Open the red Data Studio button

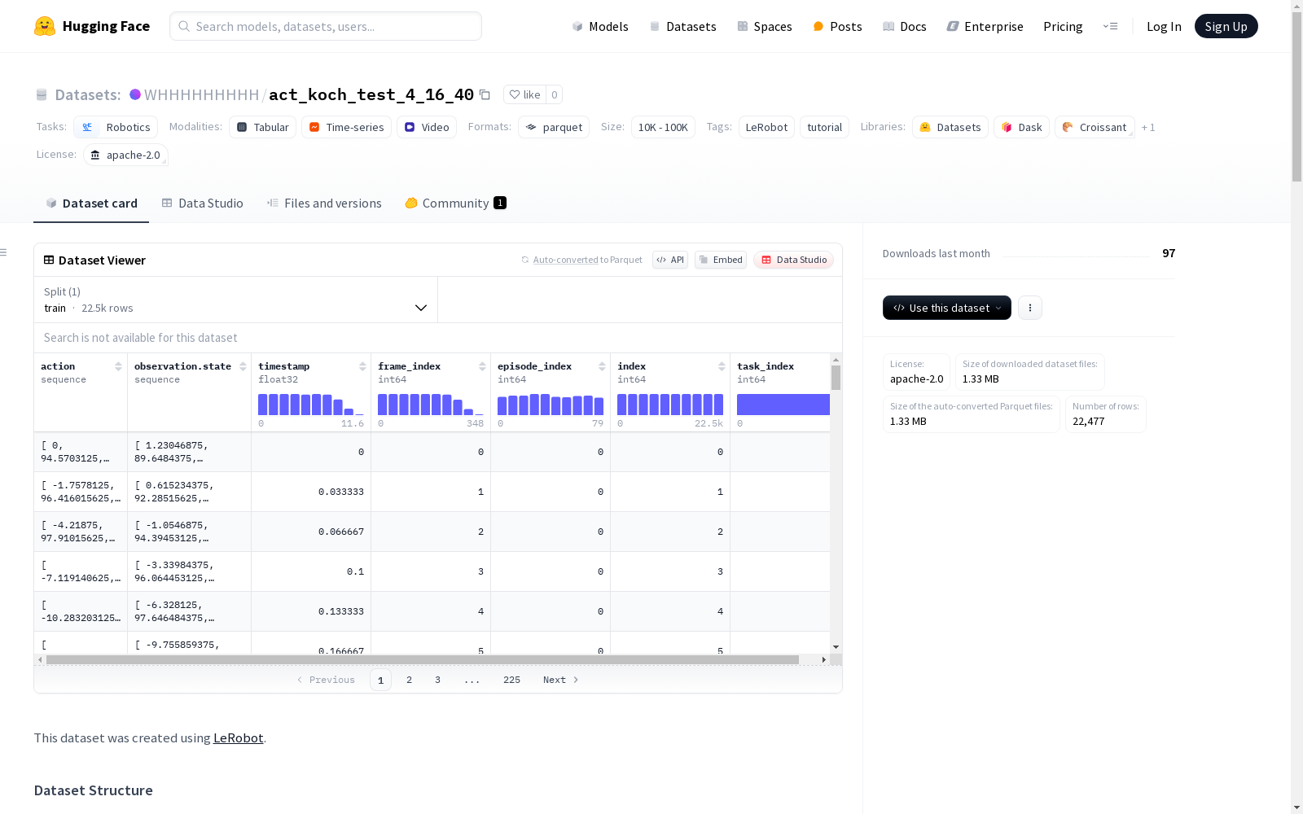click(794, 260)
